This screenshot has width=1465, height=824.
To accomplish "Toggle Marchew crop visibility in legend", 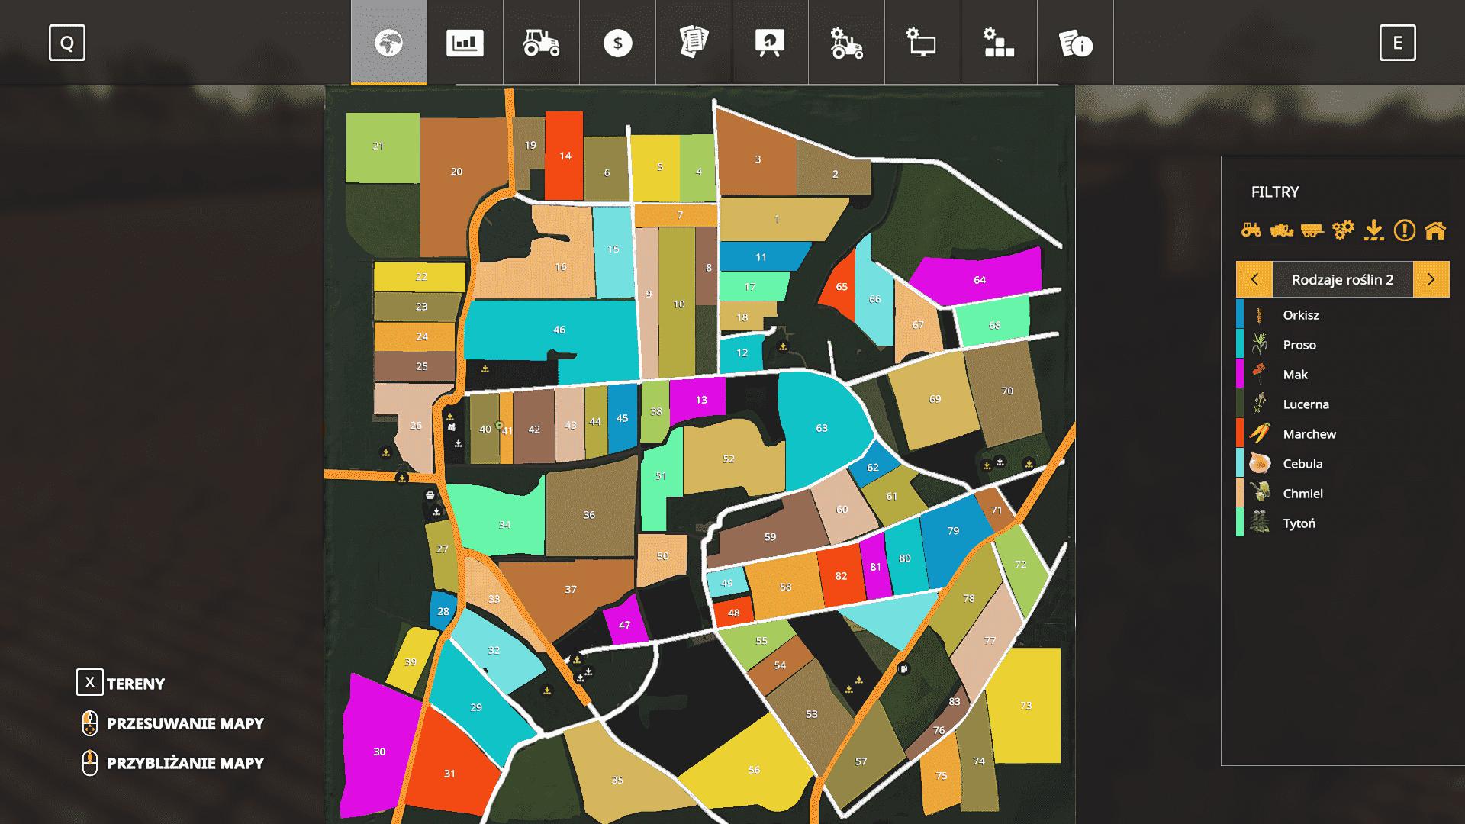I will click(x=1309, y=434).
